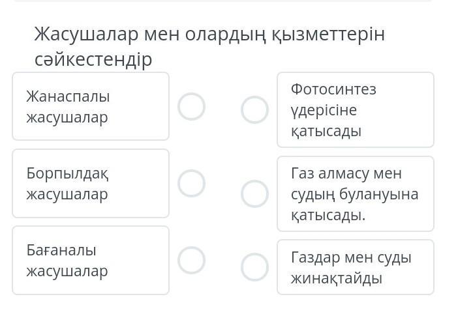Image resolution: width=458 pixels, height=329 pixels.
Task: Click the gray divider bar above the question
Action: pyautogui.click(x=222, y=1)
